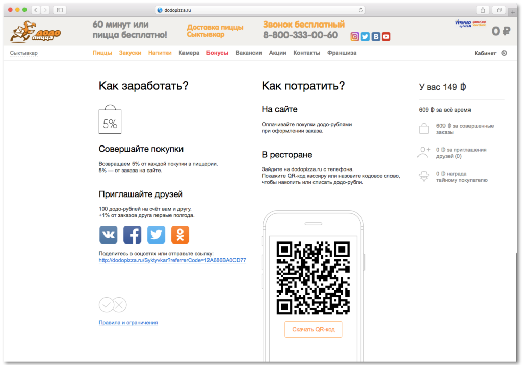The width and height of the screenshot is (522, 365).
Task: Open the Safari share menu
Action: [483, 10]
